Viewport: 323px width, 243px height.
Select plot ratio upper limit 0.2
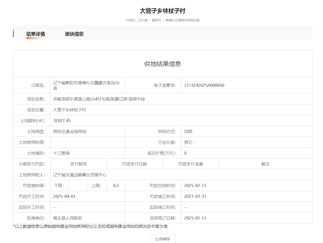(x=116, y=186)
